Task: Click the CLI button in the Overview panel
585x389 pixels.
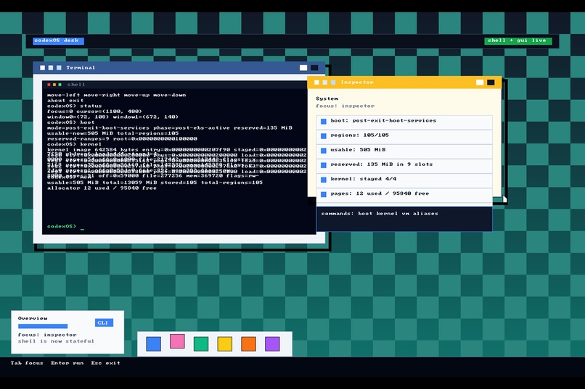Action: pyautogui.click(x=104, y=323)
